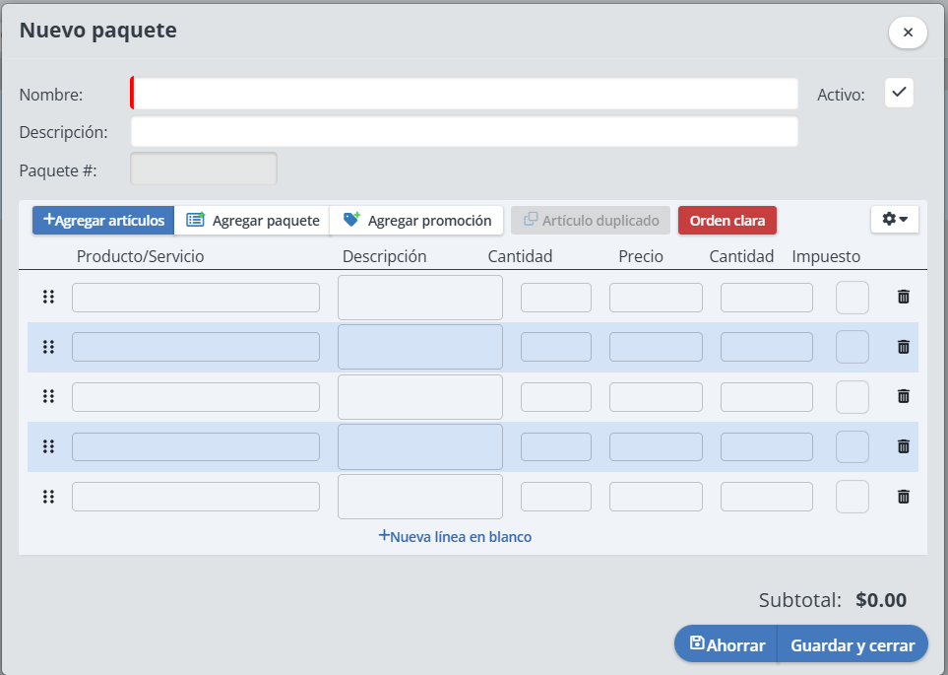Click the Precio field in the first row
Viewport: 948px width, 675px height.
656,298
